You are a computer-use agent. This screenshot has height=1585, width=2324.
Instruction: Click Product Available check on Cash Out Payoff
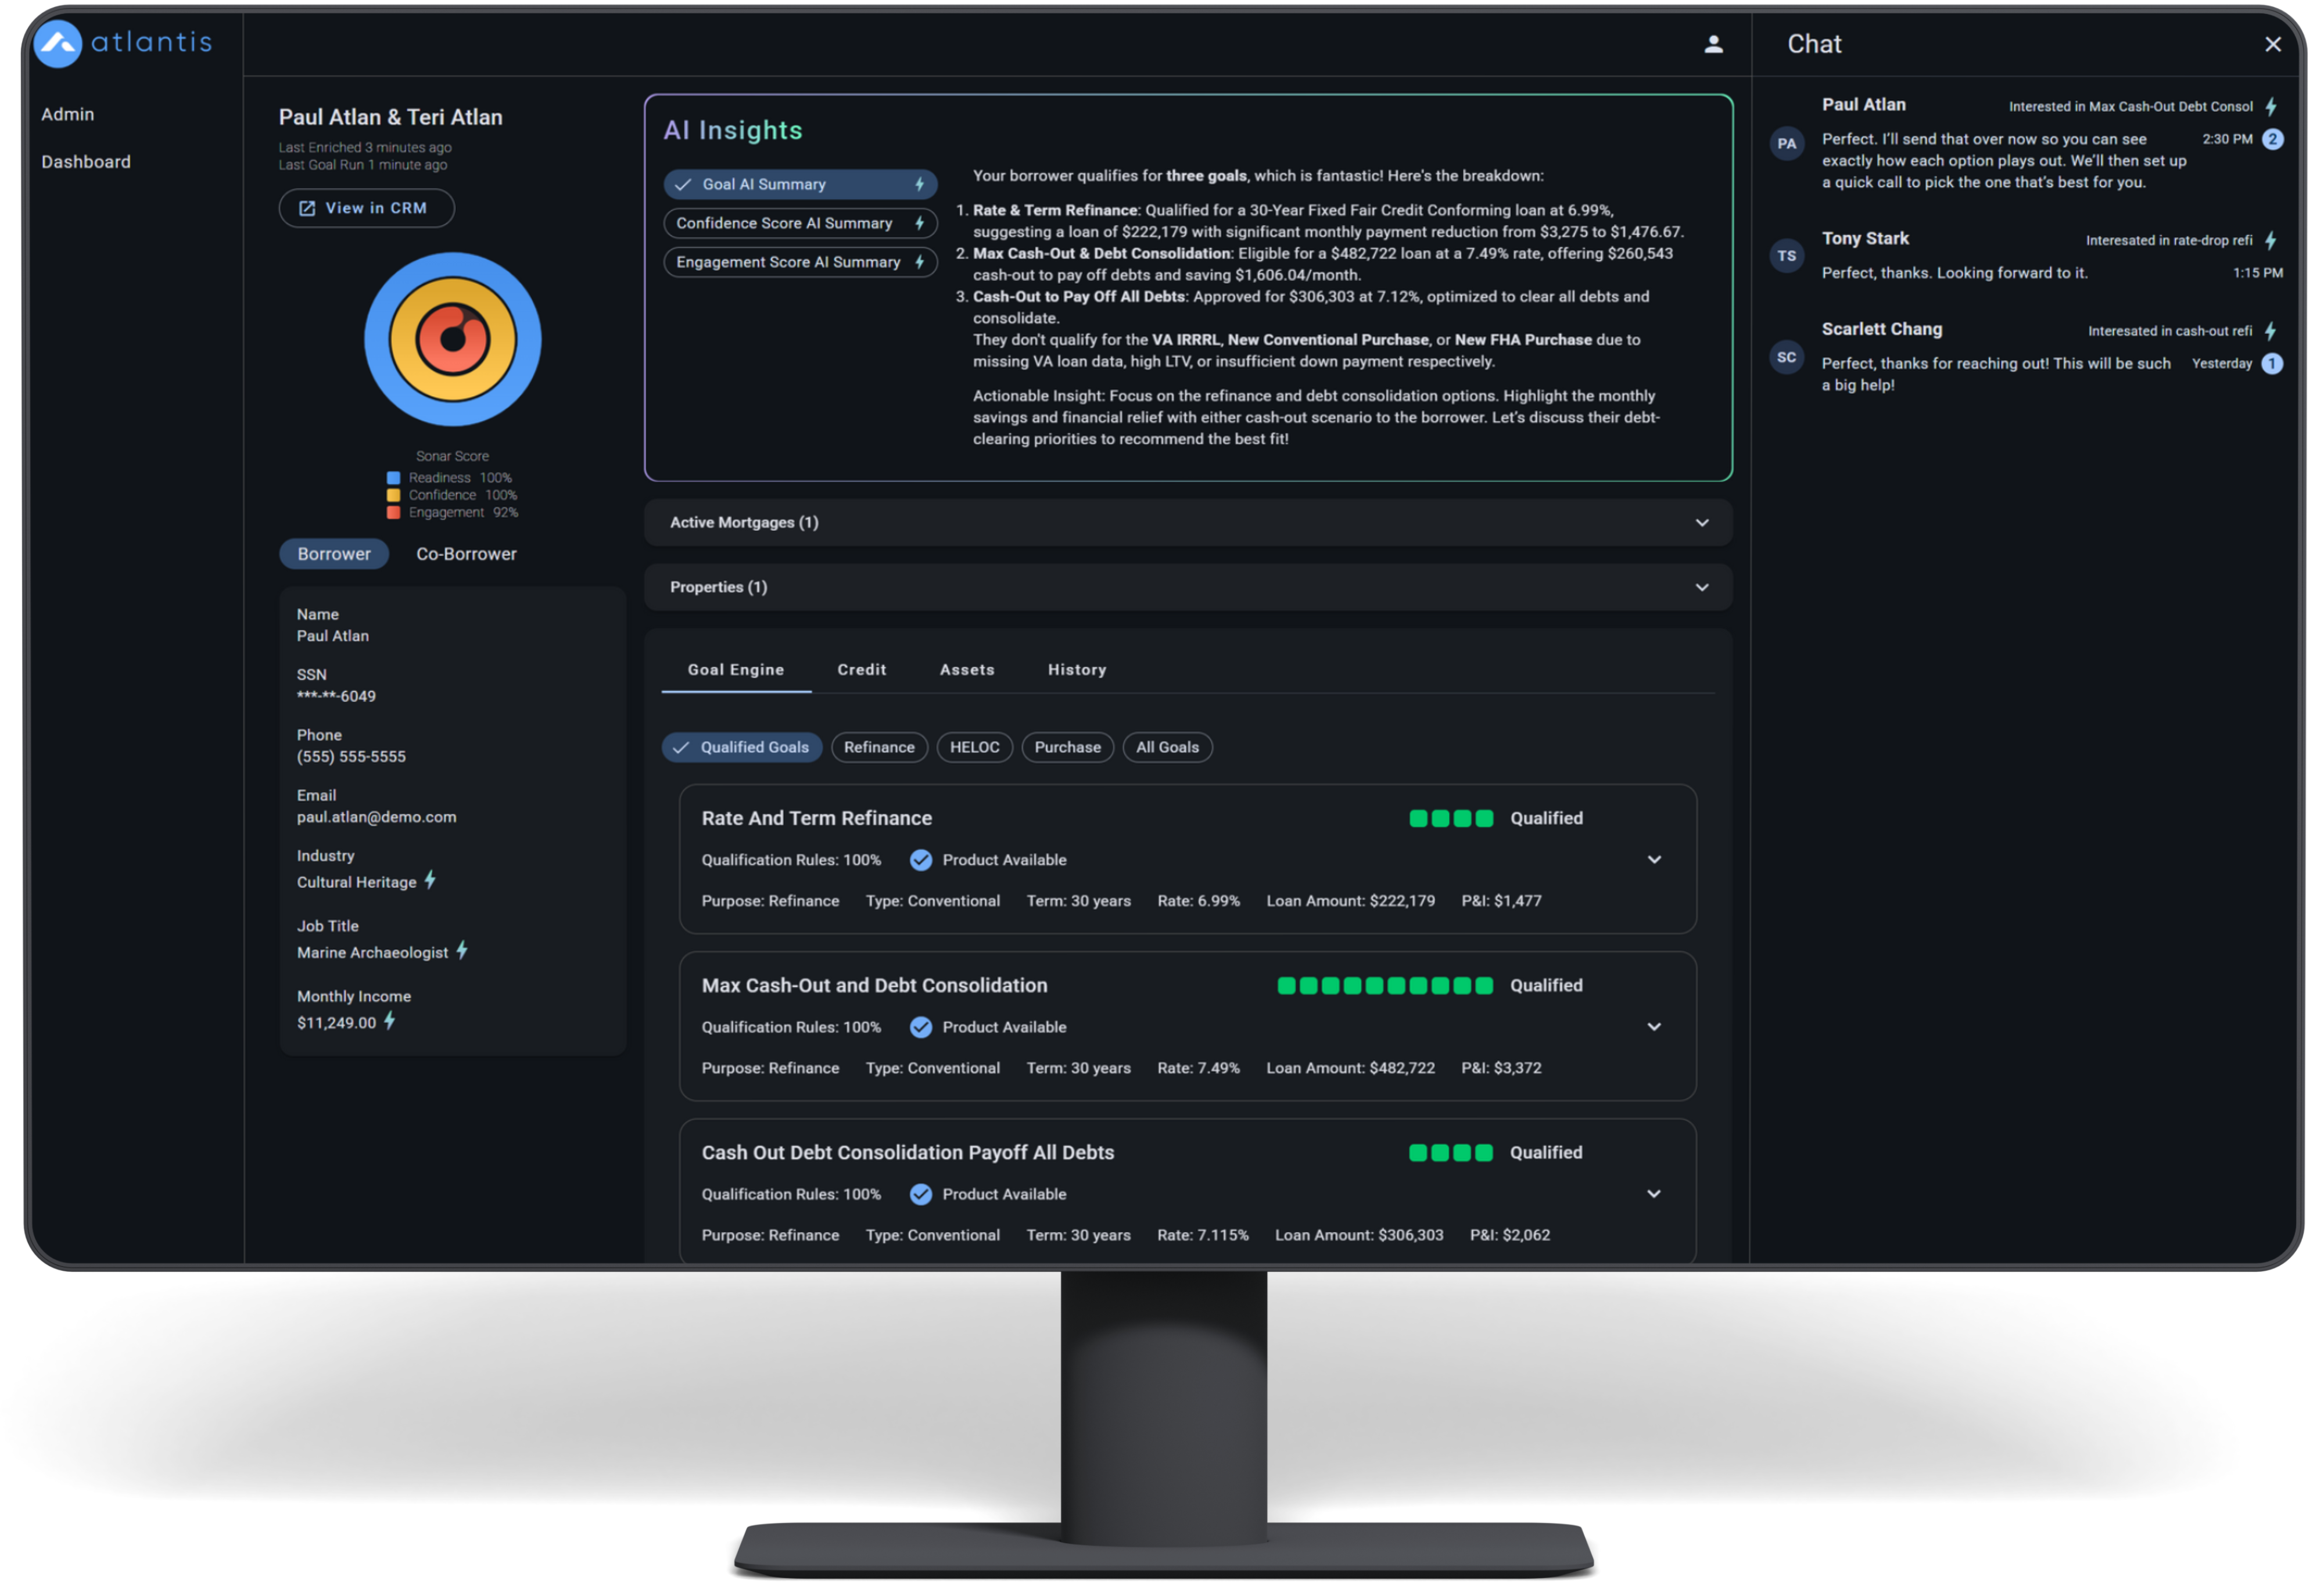[x=921, y=1193]
